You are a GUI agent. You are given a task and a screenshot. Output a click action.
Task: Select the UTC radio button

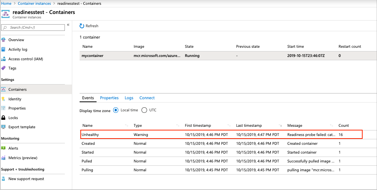click(x=144, y=110)
